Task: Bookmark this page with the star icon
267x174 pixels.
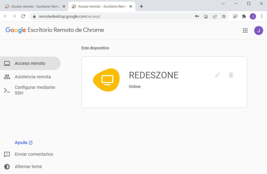Action: coord(224,16)
